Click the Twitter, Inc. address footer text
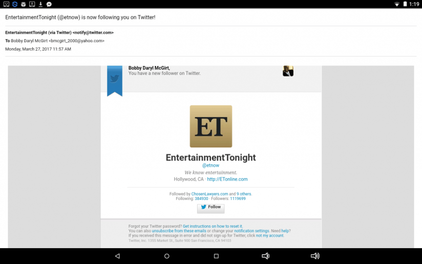 pos(180,240)
